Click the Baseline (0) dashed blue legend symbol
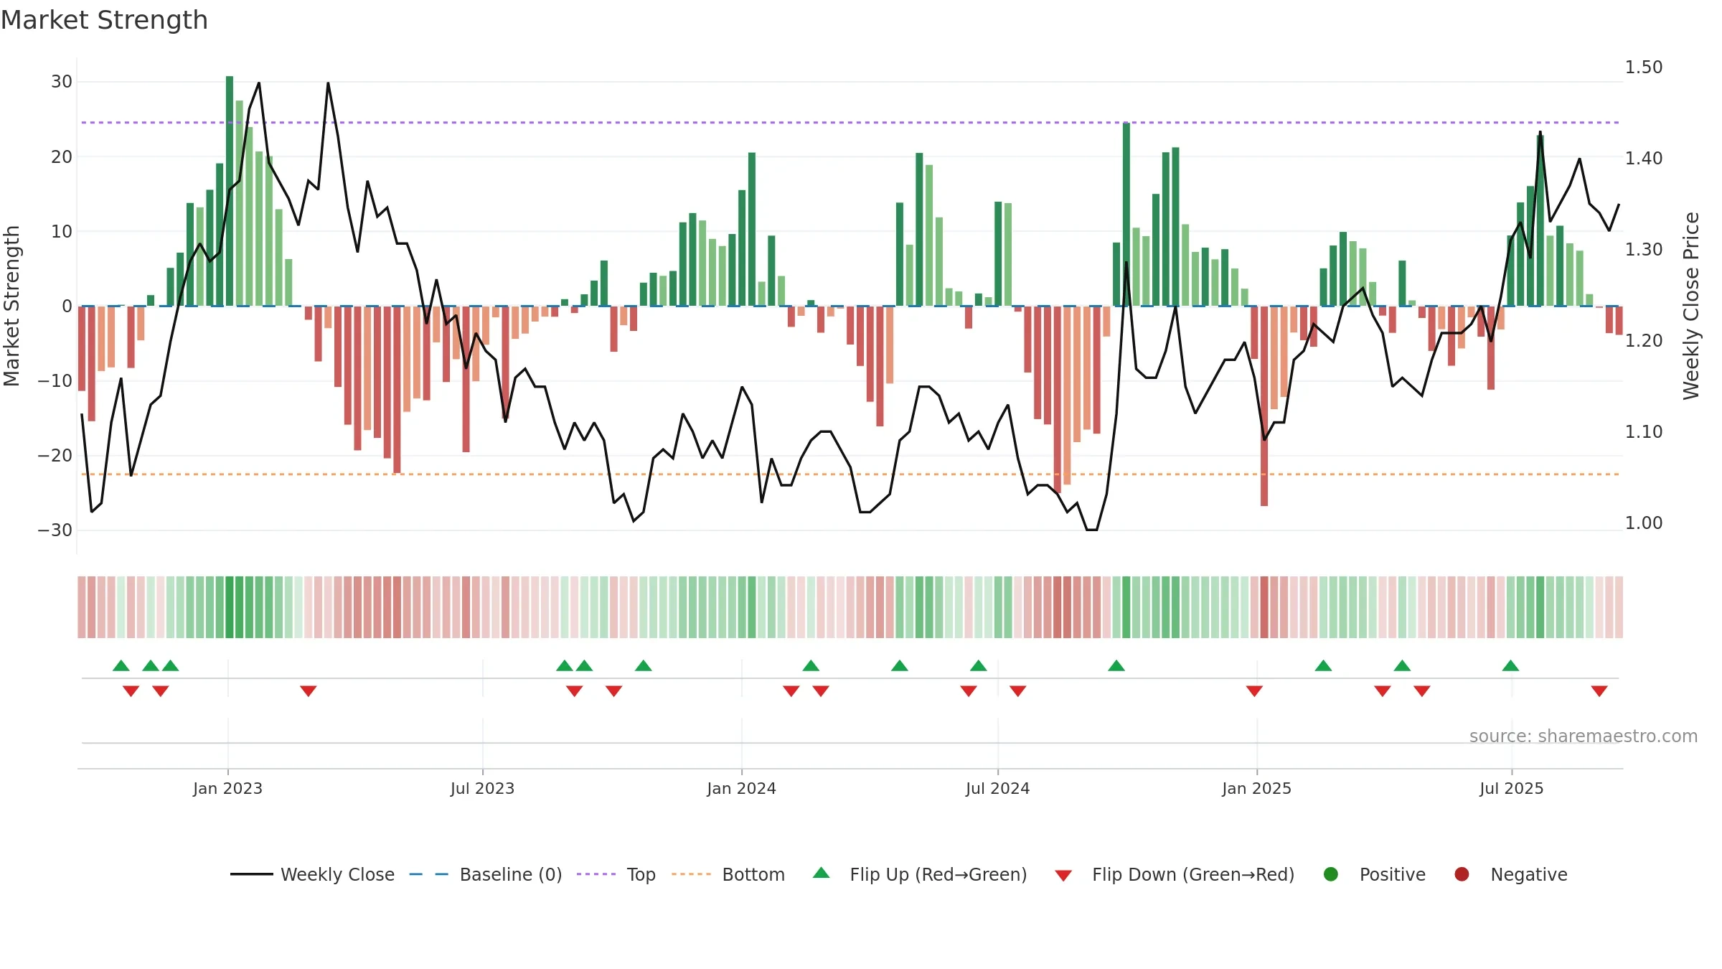Screen dimensions: 1722x969 point(429,874)
